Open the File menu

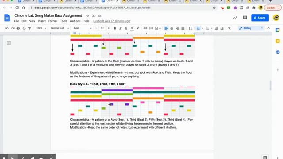[16, 21]
